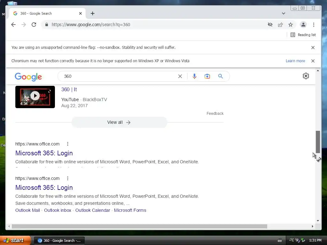327x245 pixels.
Task: Start voice search with the microphone
Action: coord(194,76)
